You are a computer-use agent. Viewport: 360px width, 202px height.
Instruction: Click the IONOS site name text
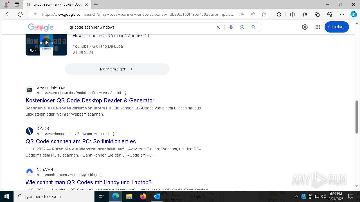point(43,128)
